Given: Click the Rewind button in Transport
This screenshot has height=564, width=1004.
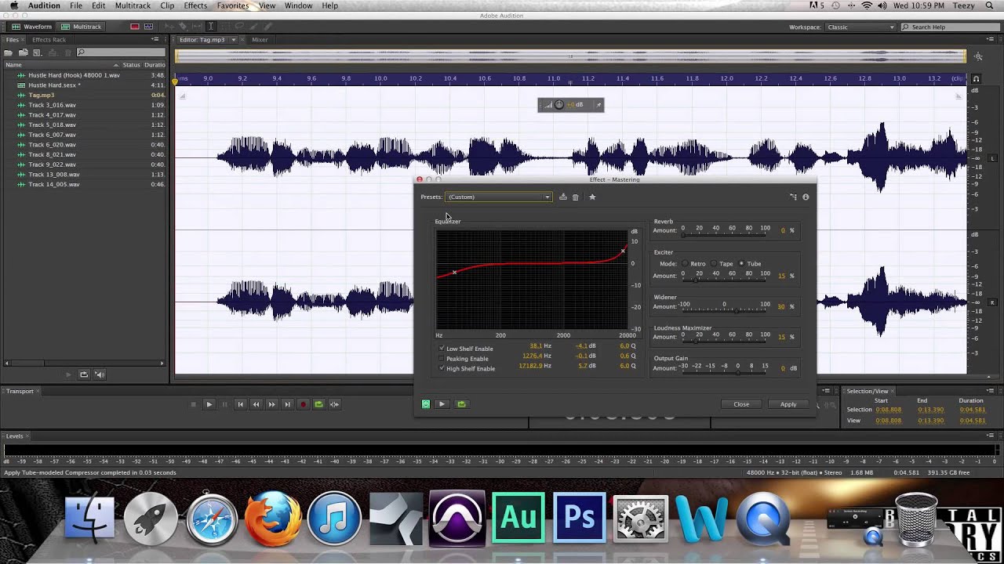Looking at the screenshot, I should point(256,404).
